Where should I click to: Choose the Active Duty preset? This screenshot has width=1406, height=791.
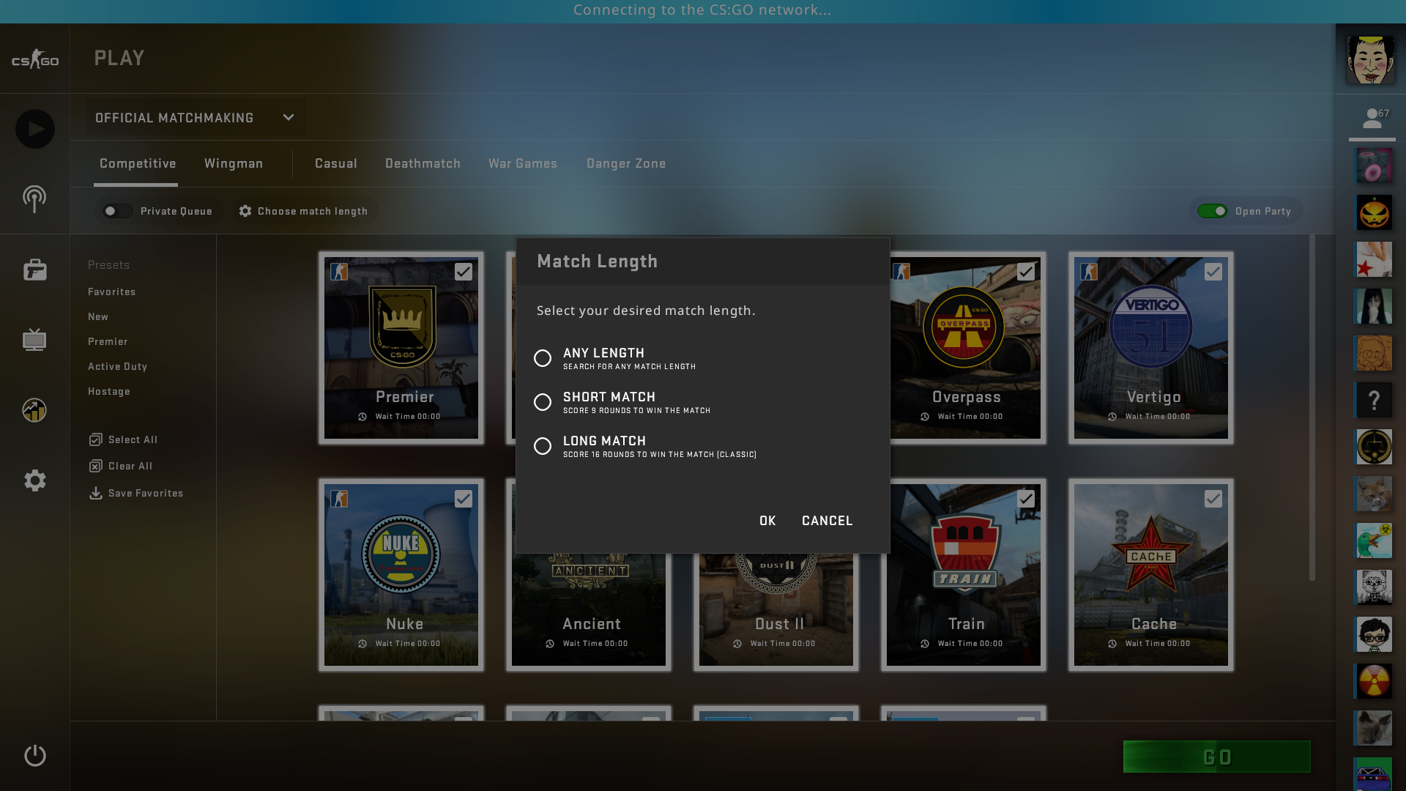point(118,366)
